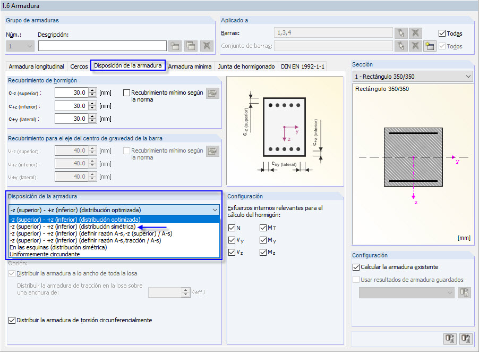Select En las esquinas (distribución simétrica) option
Image resolution: width=479 pixels, height=352 pixels.
point(114,247)
